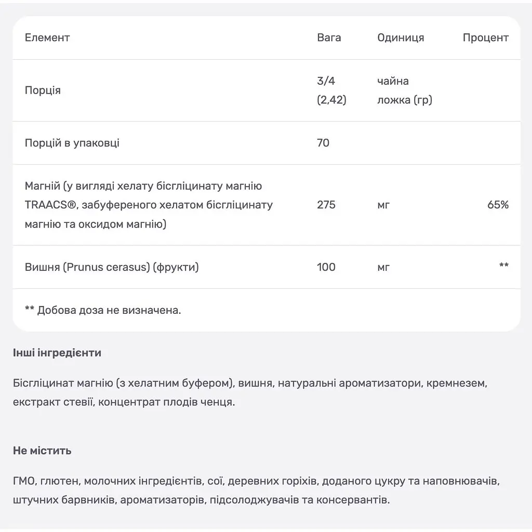
Task: Click the 'Добова доза не визначена' footnote
Action: click(x=103, y=310)
